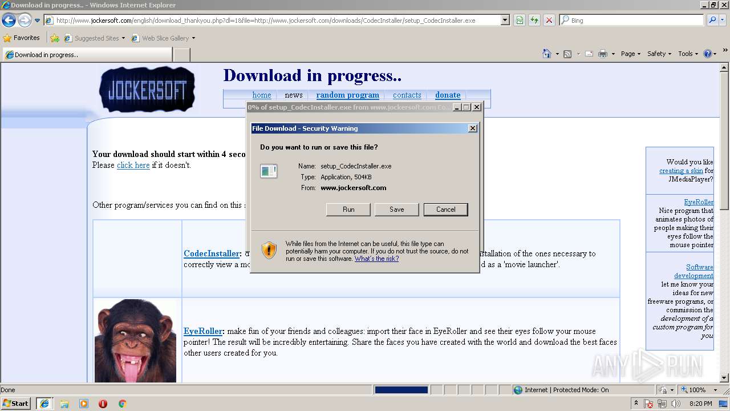Open the search provider dropdown arrow

(724, 20)
